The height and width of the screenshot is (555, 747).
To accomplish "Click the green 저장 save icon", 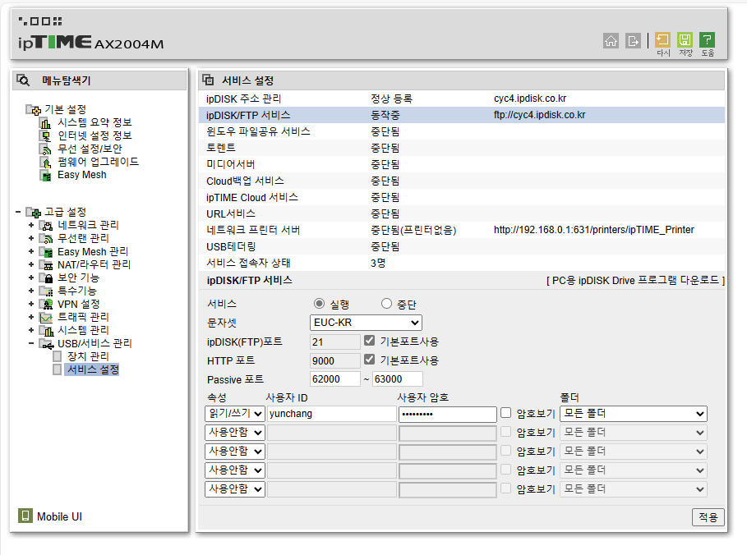I will 685,39.
